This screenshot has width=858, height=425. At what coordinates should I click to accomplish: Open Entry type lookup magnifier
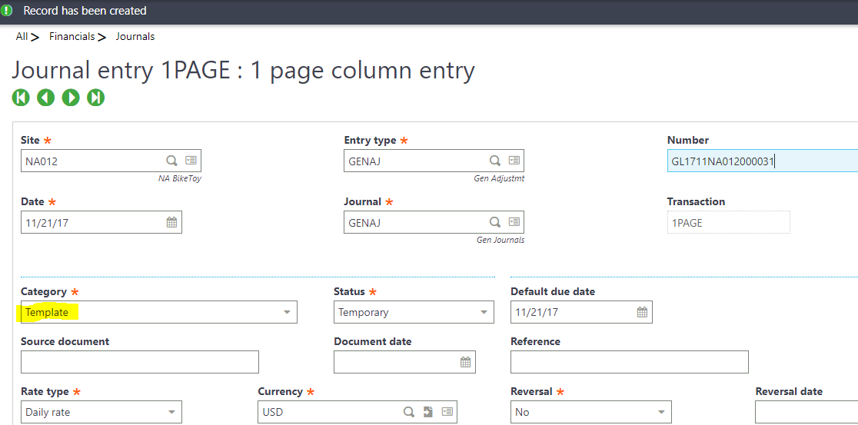point(495,161)
